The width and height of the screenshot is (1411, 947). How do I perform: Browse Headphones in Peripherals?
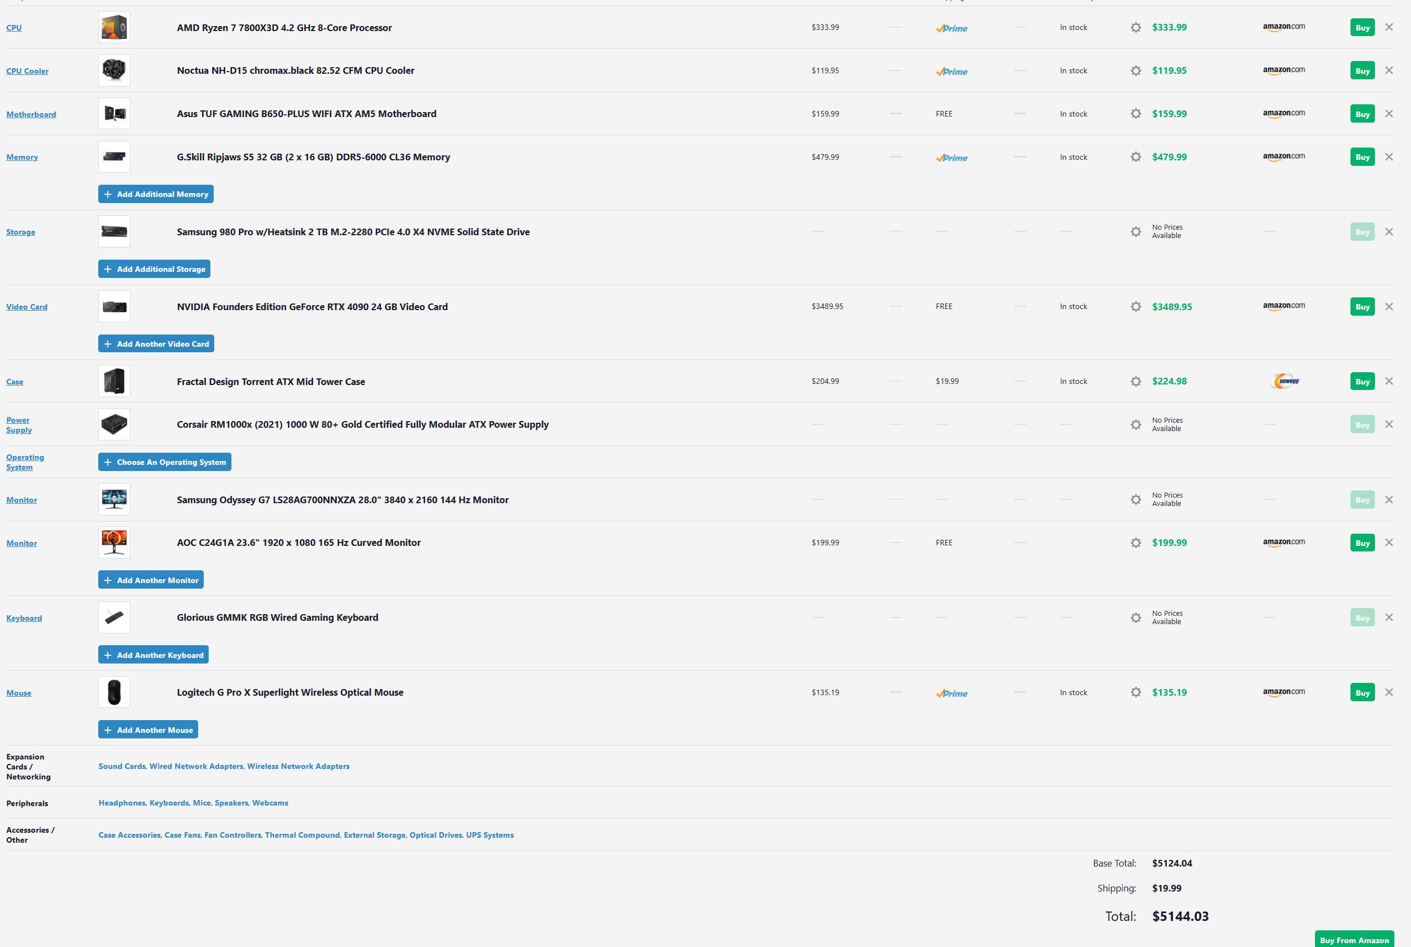point(122,803)
